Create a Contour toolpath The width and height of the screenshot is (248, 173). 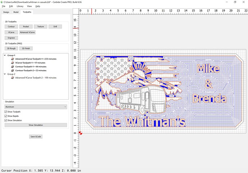[11, 27]
